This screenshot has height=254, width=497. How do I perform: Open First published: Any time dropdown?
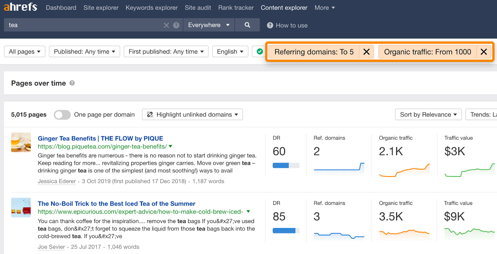(166, 51)
